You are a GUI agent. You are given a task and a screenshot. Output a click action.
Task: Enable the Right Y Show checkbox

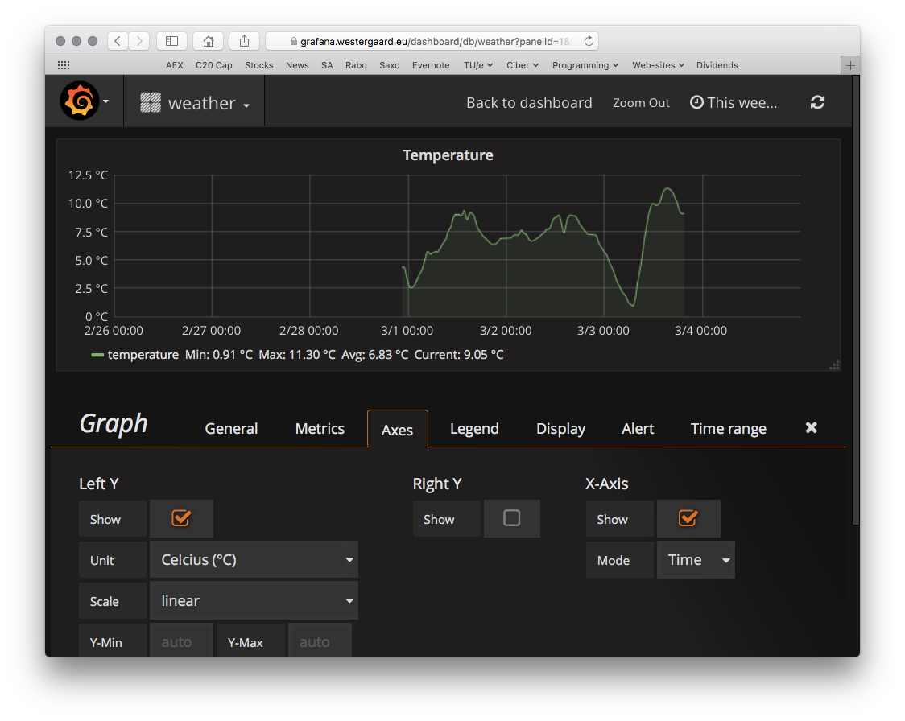[x=511, y=518]
